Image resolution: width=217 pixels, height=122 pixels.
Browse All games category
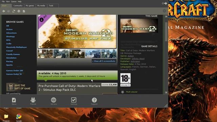(x=7, y=26)
